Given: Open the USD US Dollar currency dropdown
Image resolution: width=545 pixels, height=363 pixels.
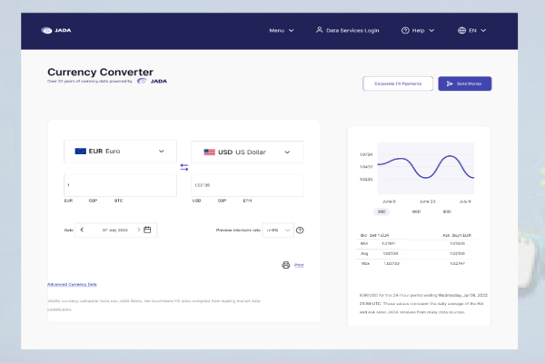Looking at the screenshot, I should tap(247, 152).
